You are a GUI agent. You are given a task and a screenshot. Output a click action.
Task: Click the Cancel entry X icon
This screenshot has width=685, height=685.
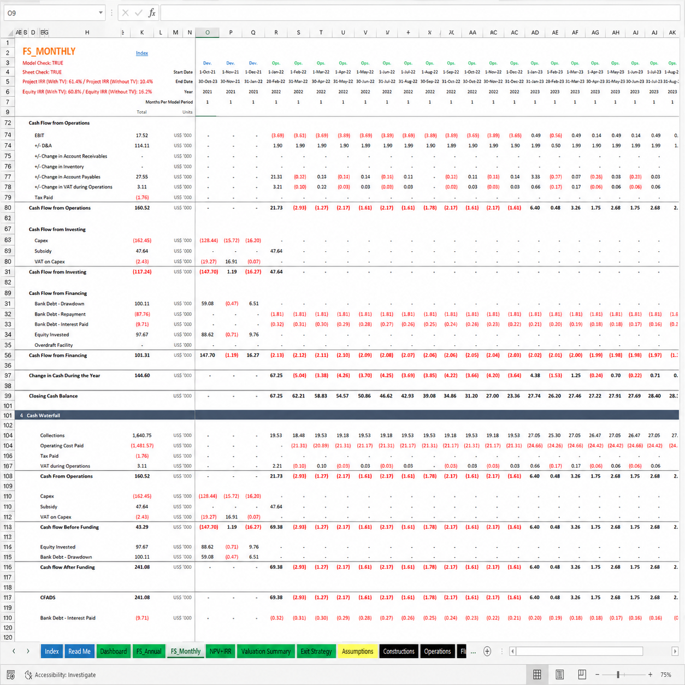click(x=126, y=13)
